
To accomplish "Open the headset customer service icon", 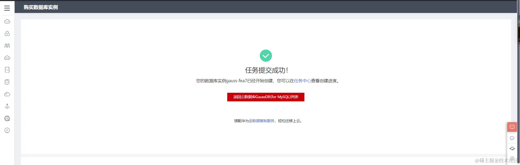I will (512, 149).
